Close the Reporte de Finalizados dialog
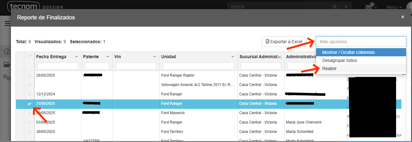The width and height of the screenshot is (412, 142). click(x=403, y=17)
